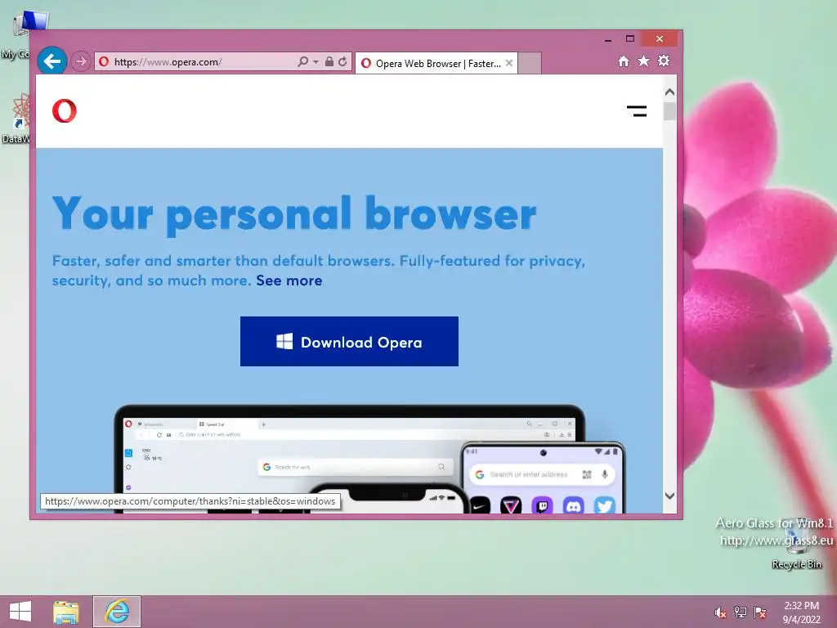The height and width of the screenshot is (628, 837).
Task: Click the See more link
Action: tap(289, 280)
